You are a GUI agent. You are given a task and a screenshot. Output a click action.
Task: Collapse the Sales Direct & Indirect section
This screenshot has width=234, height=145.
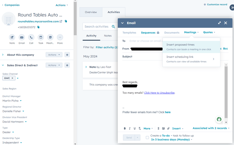pos(3,65)
